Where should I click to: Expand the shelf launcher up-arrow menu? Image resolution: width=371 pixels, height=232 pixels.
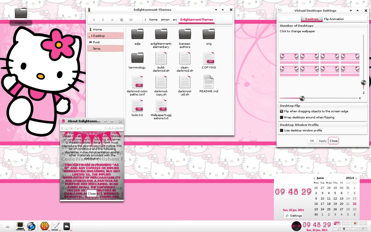(x=8, y=226)
